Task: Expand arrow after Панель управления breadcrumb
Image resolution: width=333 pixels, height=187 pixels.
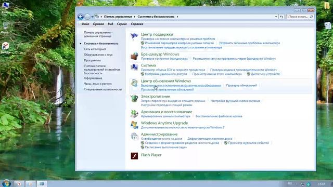Action: pos(135,17)
